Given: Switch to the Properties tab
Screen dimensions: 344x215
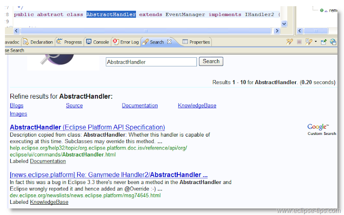Looking at the screenshot, I should [x=197, y=42].
